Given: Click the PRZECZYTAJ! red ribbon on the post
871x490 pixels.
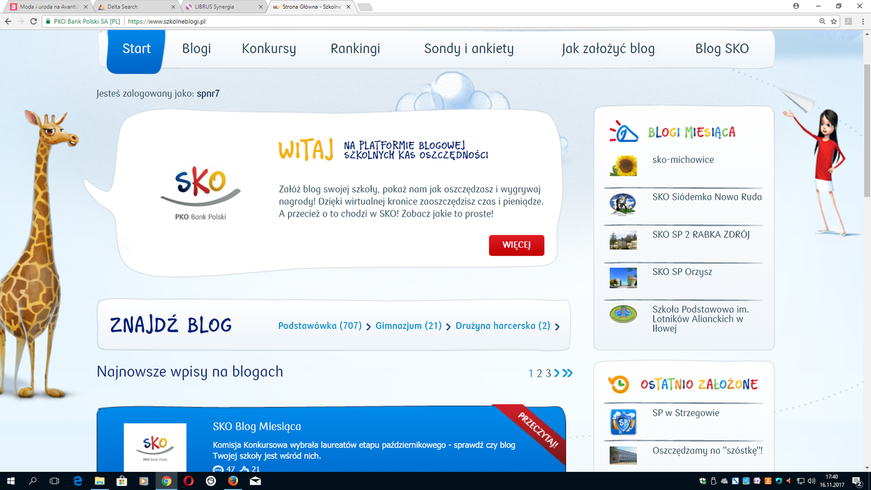Looking at the screenshot, I should pos(533,431).
